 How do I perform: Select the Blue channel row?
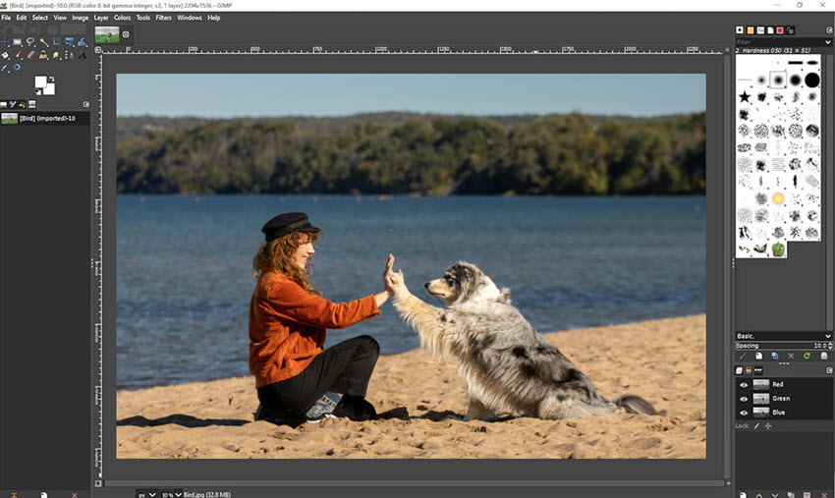(786, 413)
